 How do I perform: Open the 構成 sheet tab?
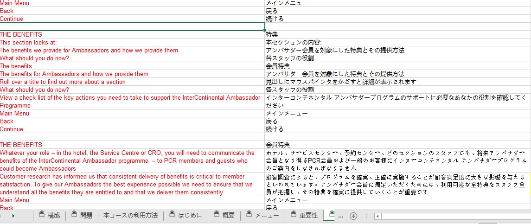click(50, 215)
